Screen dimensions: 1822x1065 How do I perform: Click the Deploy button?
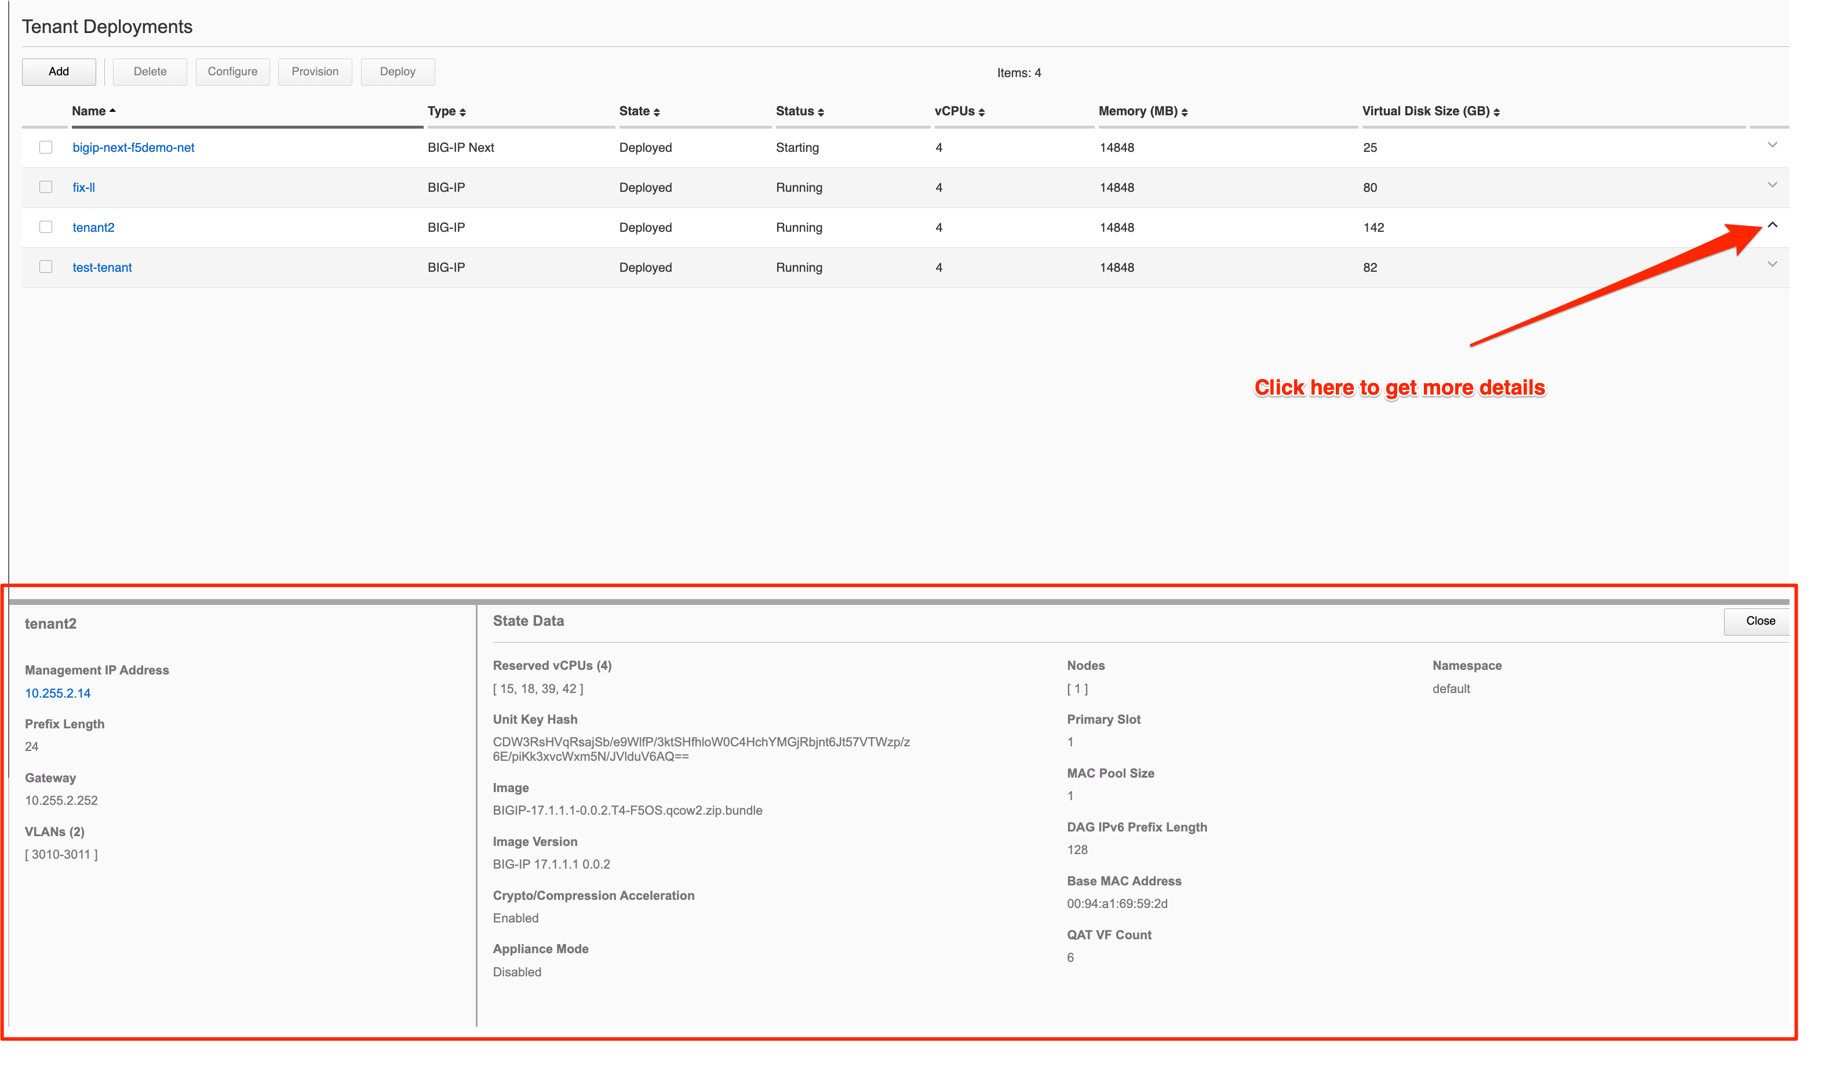(x=398, y=72)
